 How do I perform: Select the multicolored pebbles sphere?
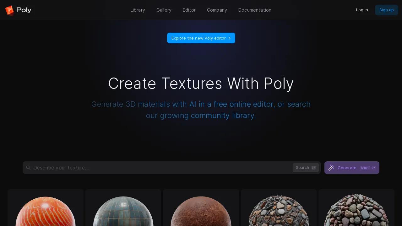click(356, 210)
